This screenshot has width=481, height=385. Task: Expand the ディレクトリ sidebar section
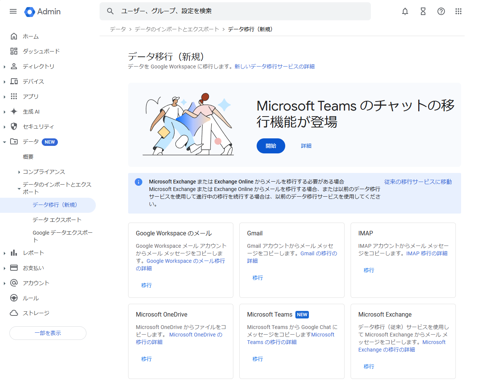pos(4,66)
